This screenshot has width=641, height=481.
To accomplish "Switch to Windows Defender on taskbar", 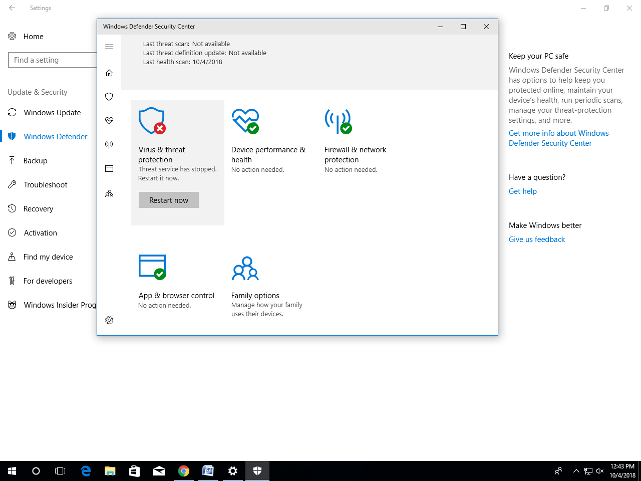I will click(257, 471).
